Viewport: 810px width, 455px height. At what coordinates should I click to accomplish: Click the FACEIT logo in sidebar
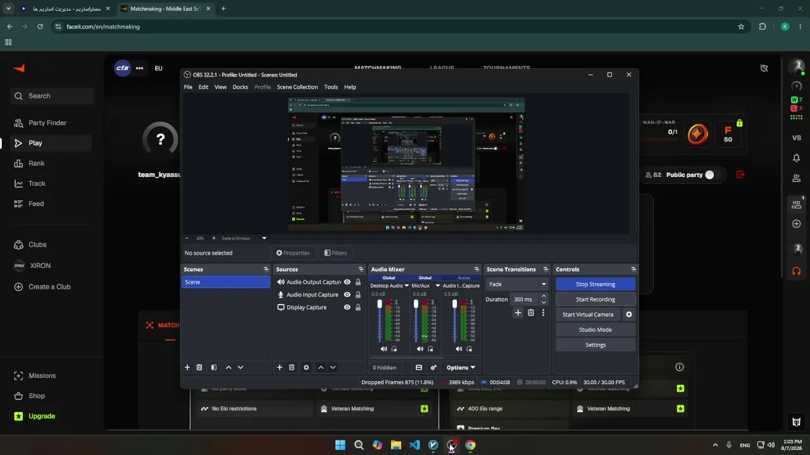[19, 68]
